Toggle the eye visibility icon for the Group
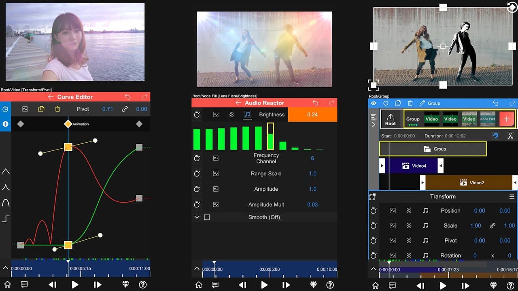 [374, 103]
